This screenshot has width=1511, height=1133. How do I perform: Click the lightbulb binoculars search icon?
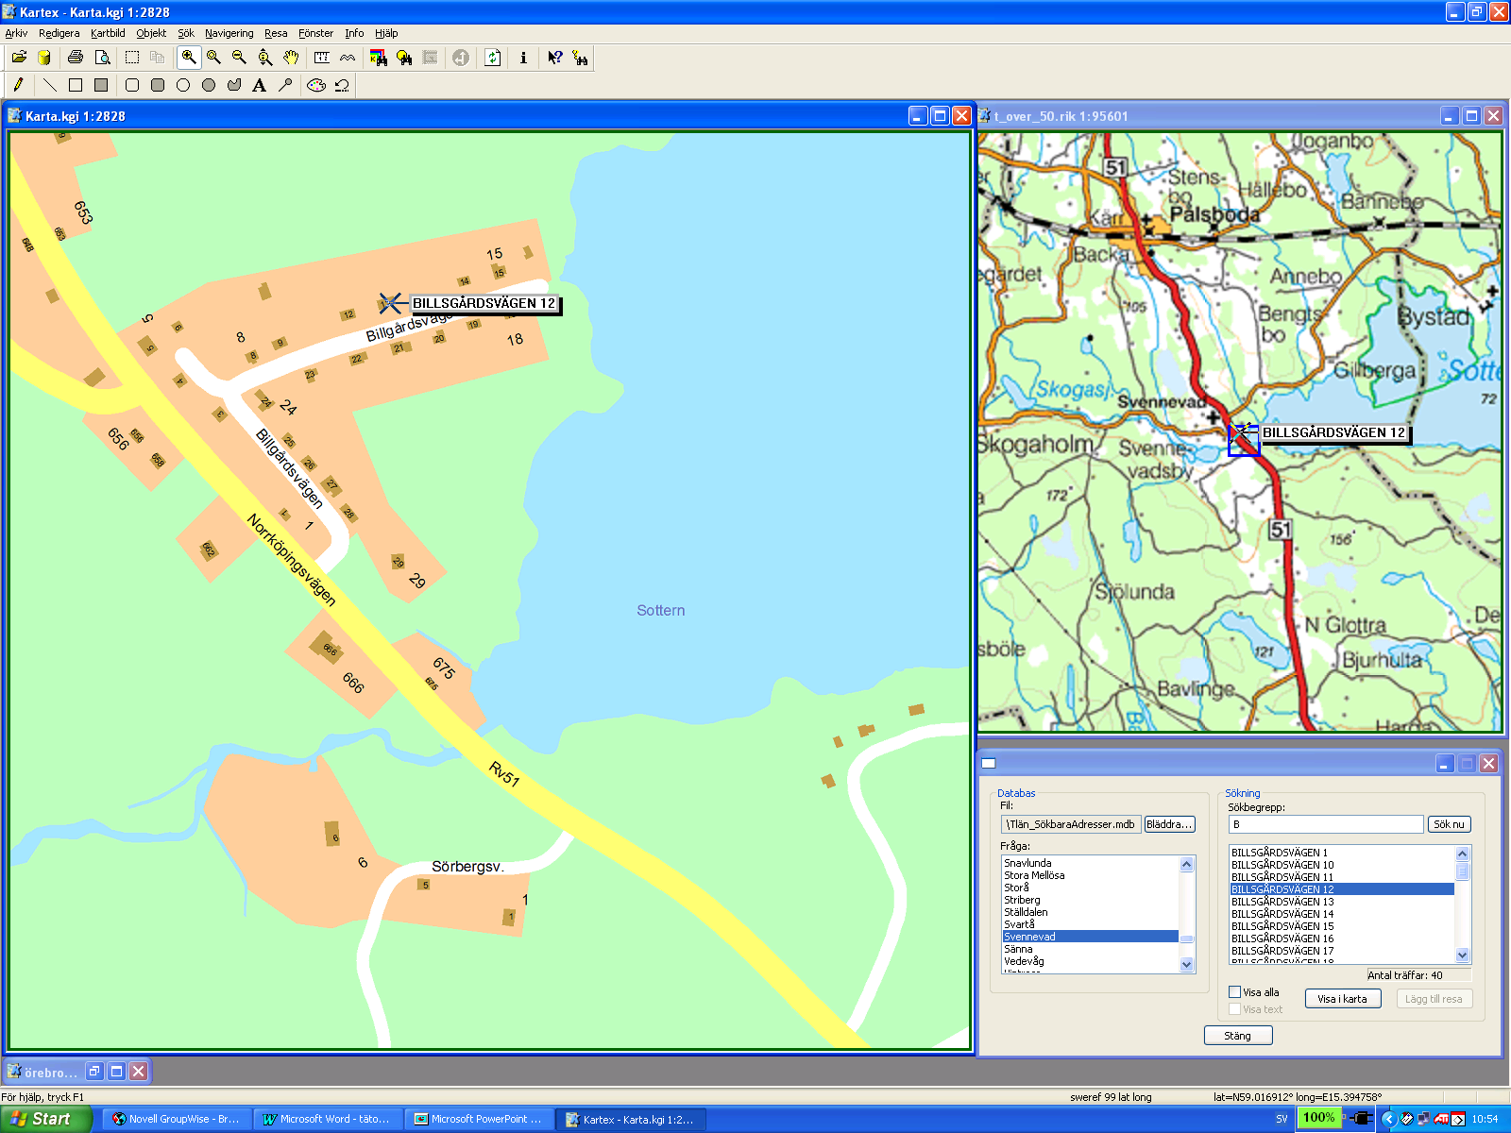(404, 58)
